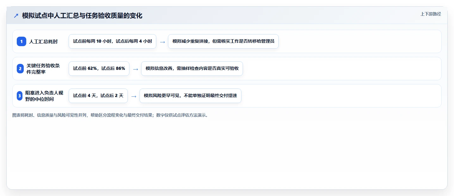This screenshot has width=454, height=196.
Task: Click the arrow after 试点前 4 天，试点后 2 天
Action: [134, 96]
